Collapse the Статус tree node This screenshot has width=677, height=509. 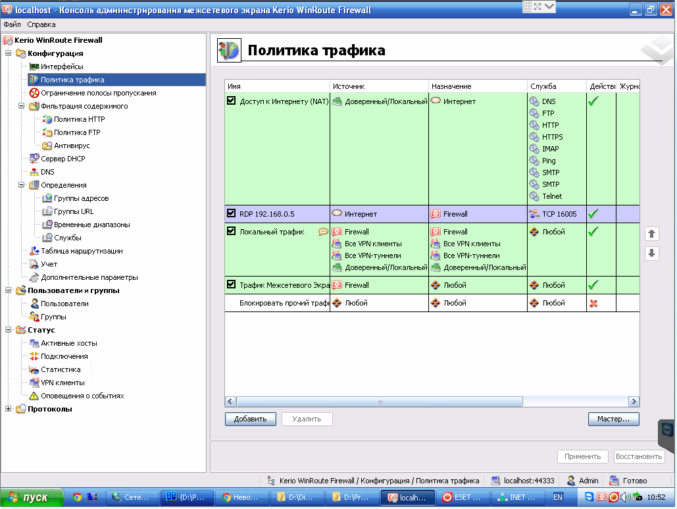tap(8, 330)
